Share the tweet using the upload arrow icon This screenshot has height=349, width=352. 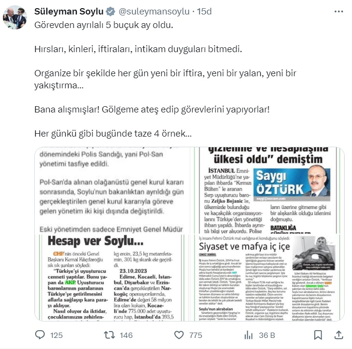point(339,335)
